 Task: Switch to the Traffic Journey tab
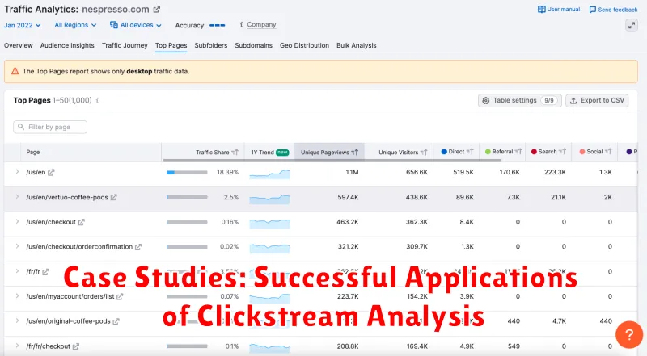tap(125, 45)
